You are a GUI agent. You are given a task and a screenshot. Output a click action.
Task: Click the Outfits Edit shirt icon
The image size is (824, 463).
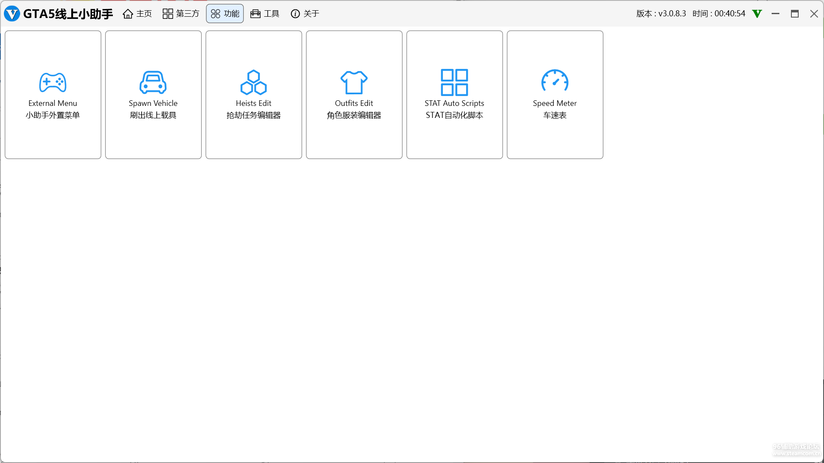tap(354, 82)
